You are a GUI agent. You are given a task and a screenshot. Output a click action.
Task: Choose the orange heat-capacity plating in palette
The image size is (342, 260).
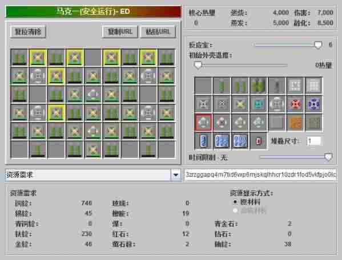tap(295, 123)
